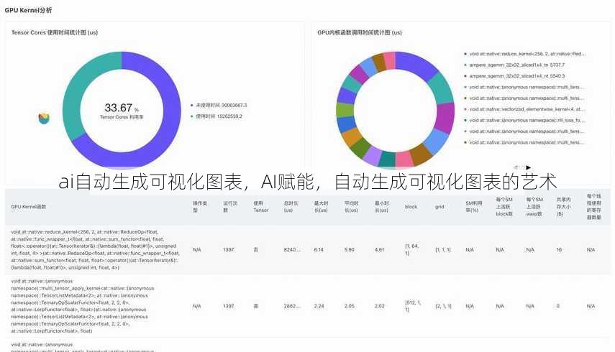Image resolution: width=615 pixels, height=352 pixels.
Task: Click the 使用Tensor column header
Action: tap(261, 207)
